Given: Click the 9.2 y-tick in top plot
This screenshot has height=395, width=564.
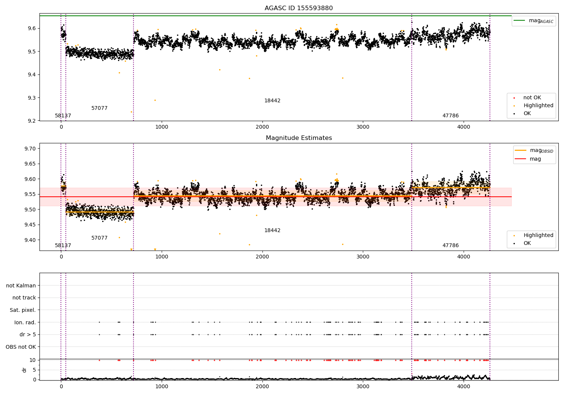Looking at the screenshot, I should click(x=32, y=121).
